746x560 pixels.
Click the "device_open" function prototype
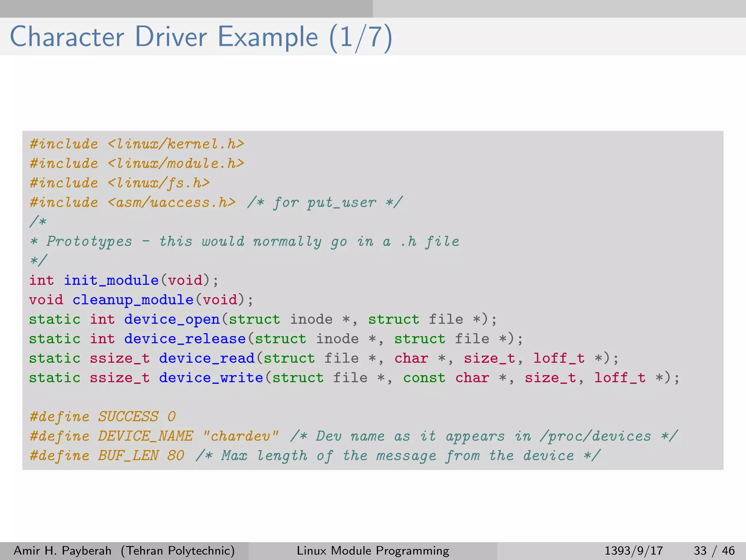pyautogui.click(x=263, y=320)
